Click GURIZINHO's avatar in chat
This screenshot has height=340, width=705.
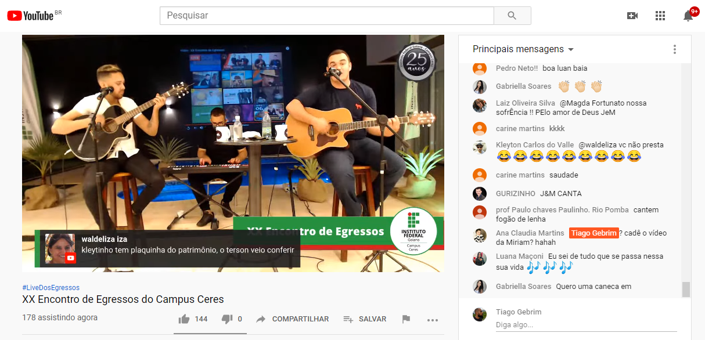(x=480, y=194)
